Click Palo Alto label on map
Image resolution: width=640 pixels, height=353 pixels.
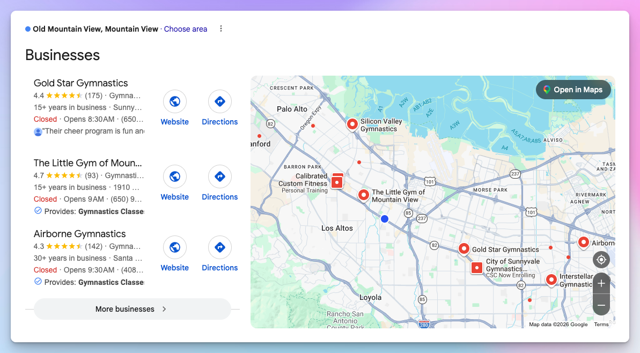292,109
